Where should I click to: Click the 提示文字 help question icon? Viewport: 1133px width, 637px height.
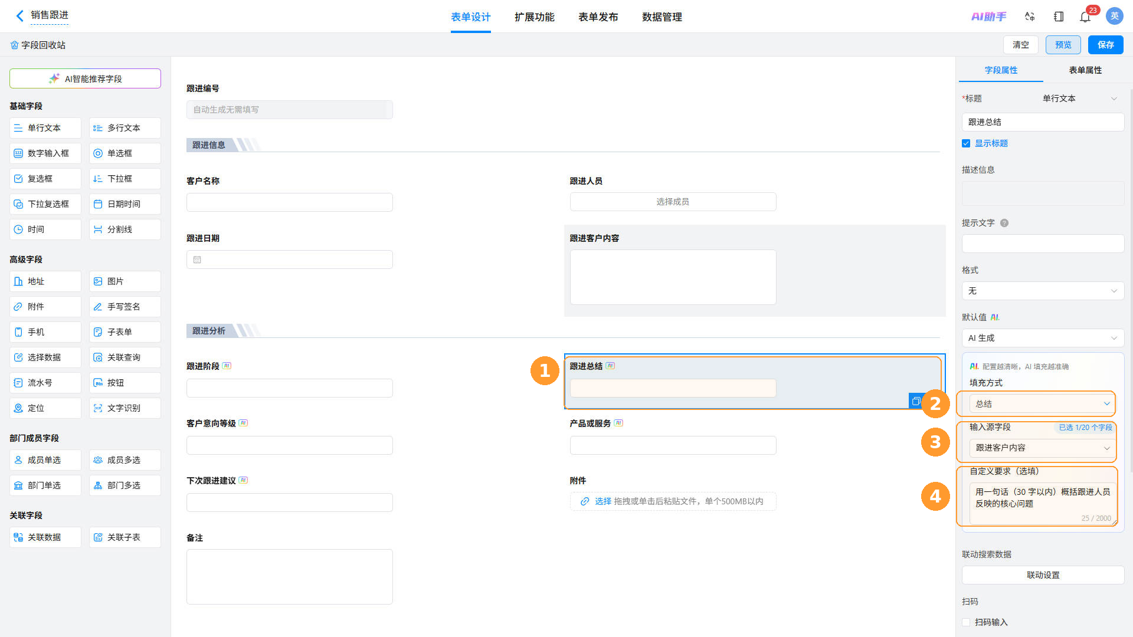(x=1004, y=223)
